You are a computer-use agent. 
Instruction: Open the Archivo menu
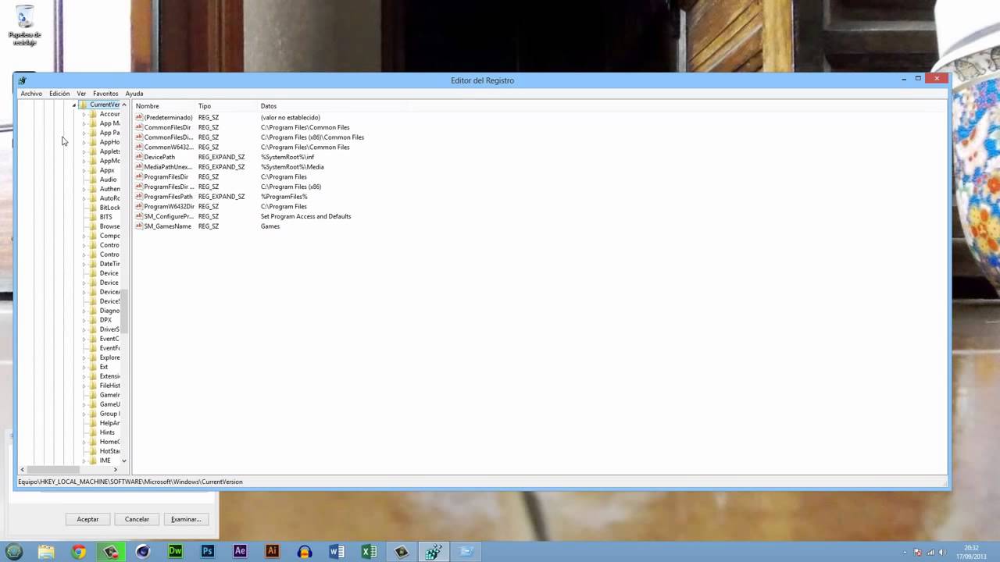[31, 94]
